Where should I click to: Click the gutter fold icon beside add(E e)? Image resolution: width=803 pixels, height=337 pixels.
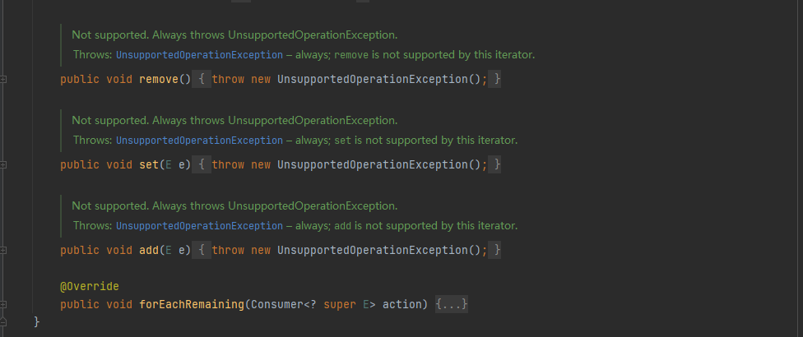4,249
